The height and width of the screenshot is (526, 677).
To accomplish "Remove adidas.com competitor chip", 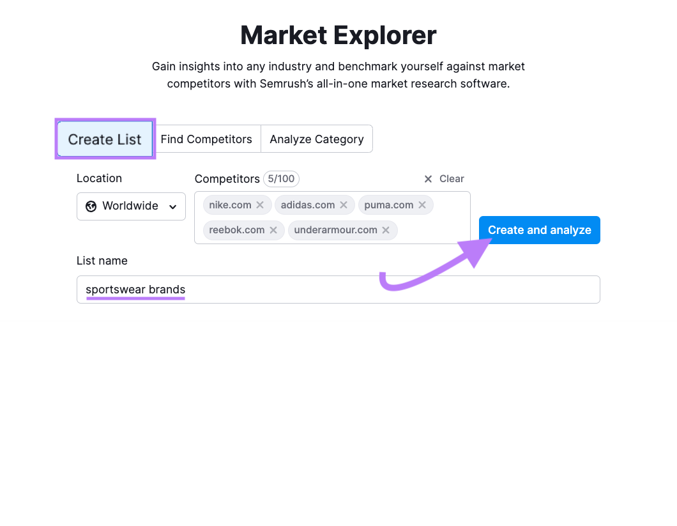I will click(343, 205).
